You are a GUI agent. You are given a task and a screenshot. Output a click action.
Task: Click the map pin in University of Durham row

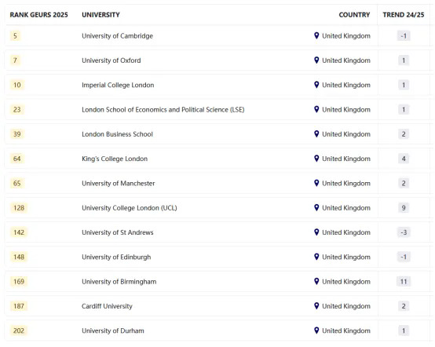pyautogui.click(x=316, y=331)
